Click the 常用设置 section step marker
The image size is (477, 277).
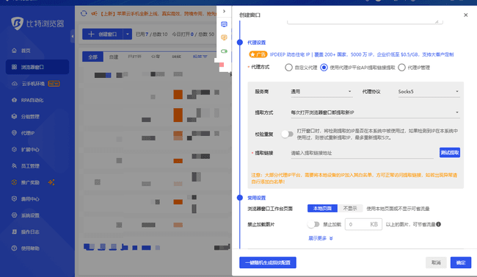(240, 198)
